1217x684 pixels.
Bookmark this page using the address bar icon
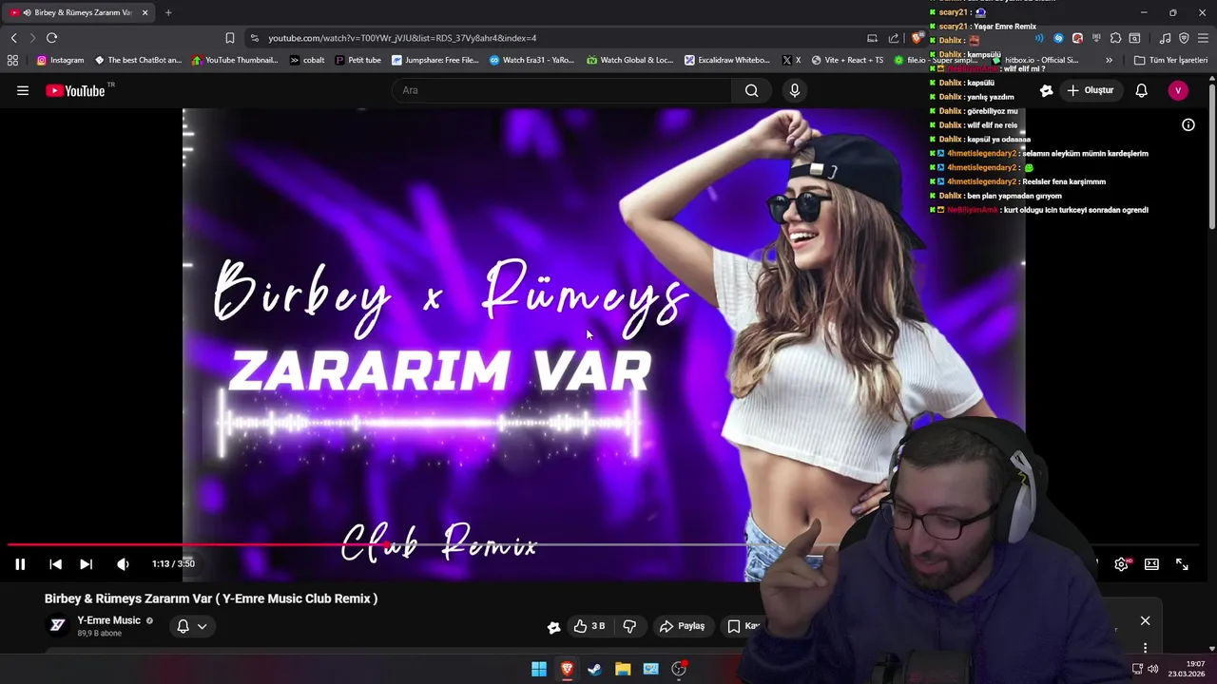pyautogui.click(x=229, y=38)
